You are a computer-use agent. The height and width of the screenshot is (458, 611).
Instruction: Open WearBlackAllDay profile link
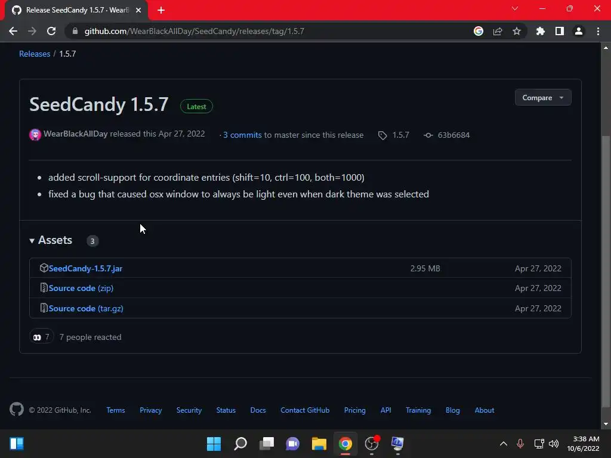click(x=76, y=134)
